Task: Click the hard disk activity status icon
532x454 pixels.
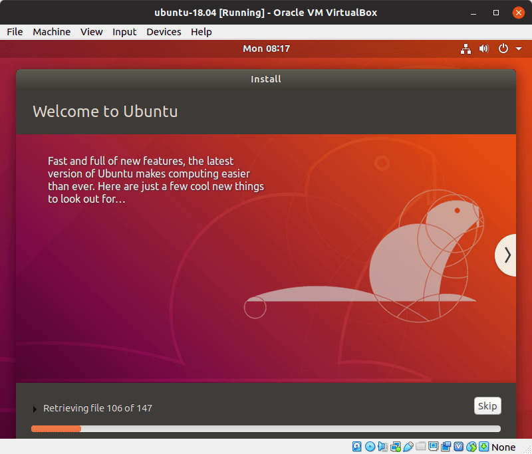Action: point(357,447)
